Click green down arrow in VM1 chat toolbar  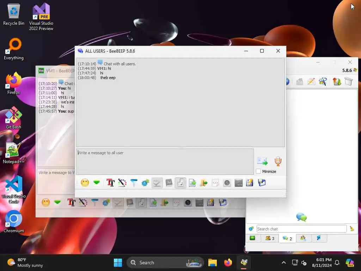tap(57, 202)
